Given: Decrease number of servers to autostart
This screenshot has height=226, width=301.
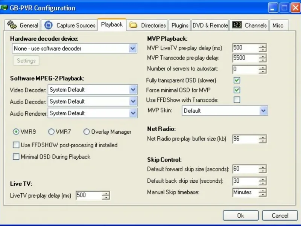Looking at the screenshot, I should click(x=262, y=72).
